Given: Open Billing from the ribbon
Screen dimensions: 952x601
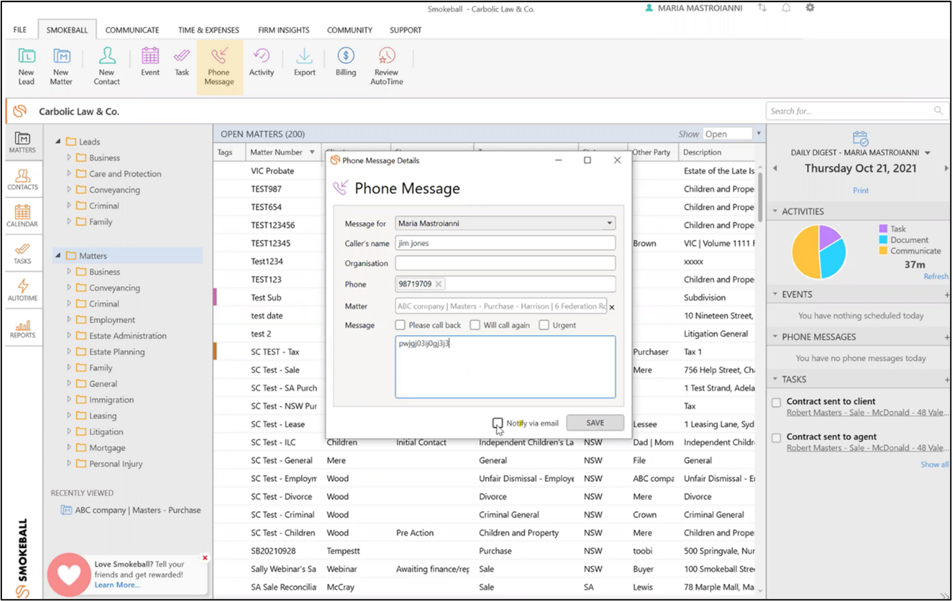Looking at the screenshot, I should tap(346, 62).
